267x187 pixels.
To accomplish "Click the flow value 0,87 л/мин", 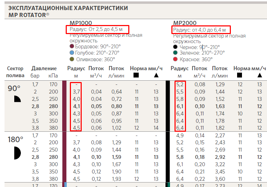I will [117, 114].
